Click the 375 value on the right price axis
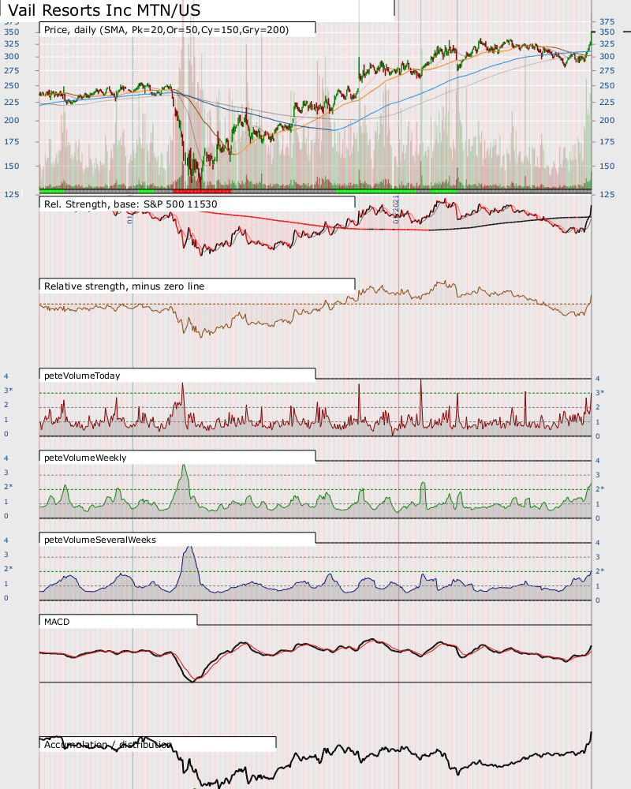 coord(607,21)
